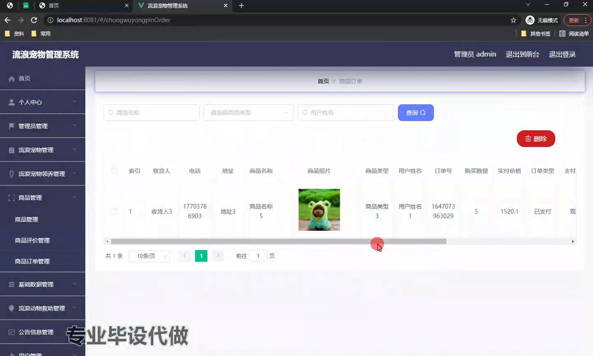593x356 pixels.
Task: Click the dog product photo thumbnail
Action: (x=319, y=210)
